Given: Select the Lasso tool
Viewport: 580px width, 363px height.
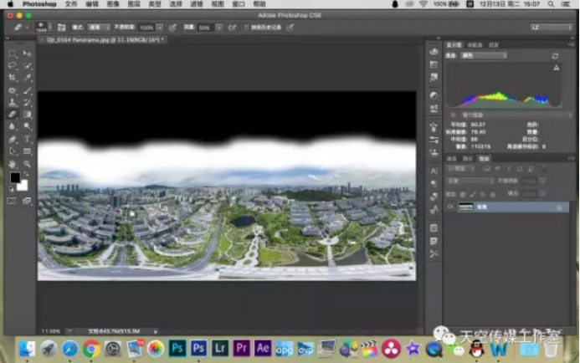Looking at the screenshot, I should coord(13,65).
